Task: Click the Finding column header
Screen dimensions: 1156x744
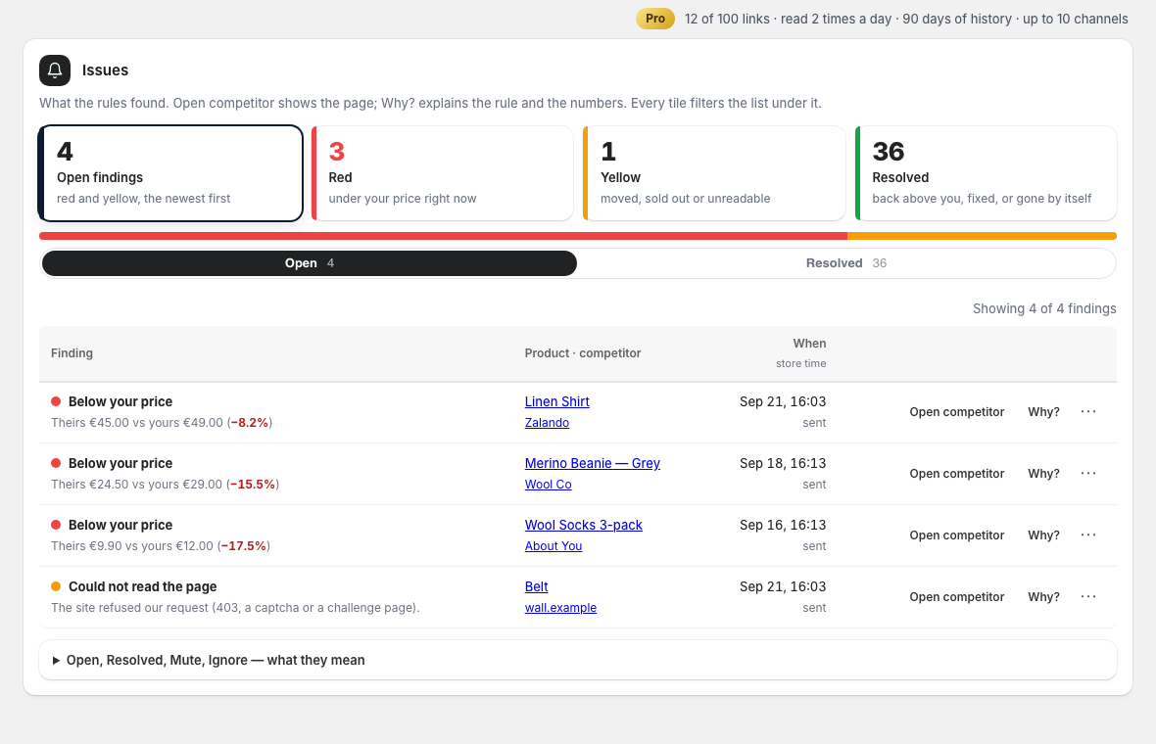Action: click(x=72, y=353)
